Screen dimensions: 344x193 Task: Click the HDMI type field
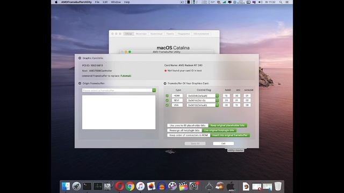(177, 95)
